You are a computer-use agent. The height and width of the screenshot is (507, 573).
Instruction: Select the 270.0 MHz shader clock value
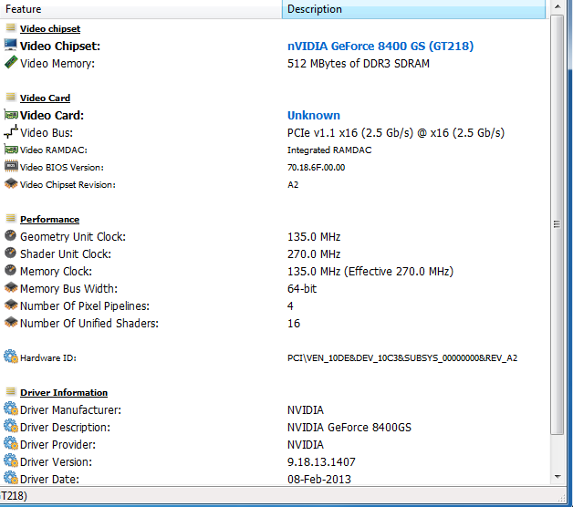[314, 254]
